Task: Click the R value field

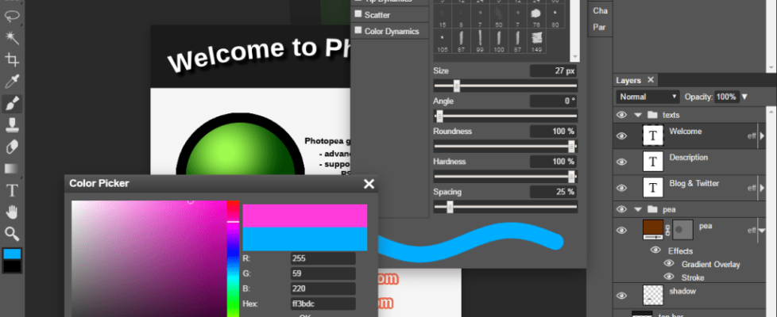Action: [323, 258]
